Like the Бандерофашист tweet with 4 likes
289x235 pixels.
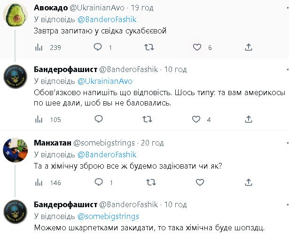[x=197, y=120]
